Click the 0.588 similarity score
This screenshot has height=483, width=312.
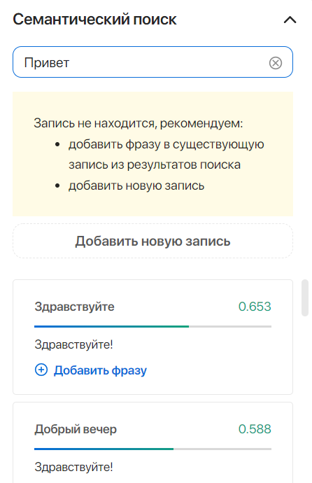tap(255, 429)
